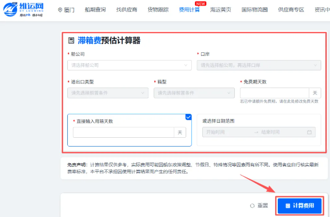The image size is (330, 217).
Task: Open the 船期查询 menu item
Action: coord(96,10)
